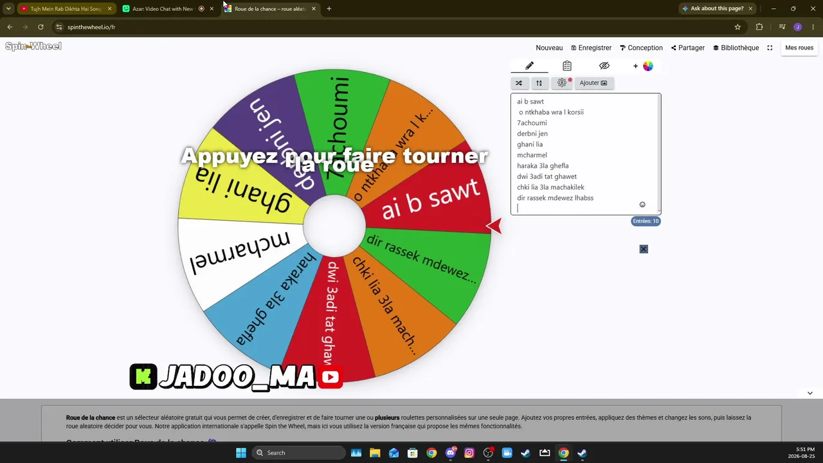This screenshot has height=463, width=823.
Task: Open Microsoft Store from taskbar
Action: click(x=413, y=453)
